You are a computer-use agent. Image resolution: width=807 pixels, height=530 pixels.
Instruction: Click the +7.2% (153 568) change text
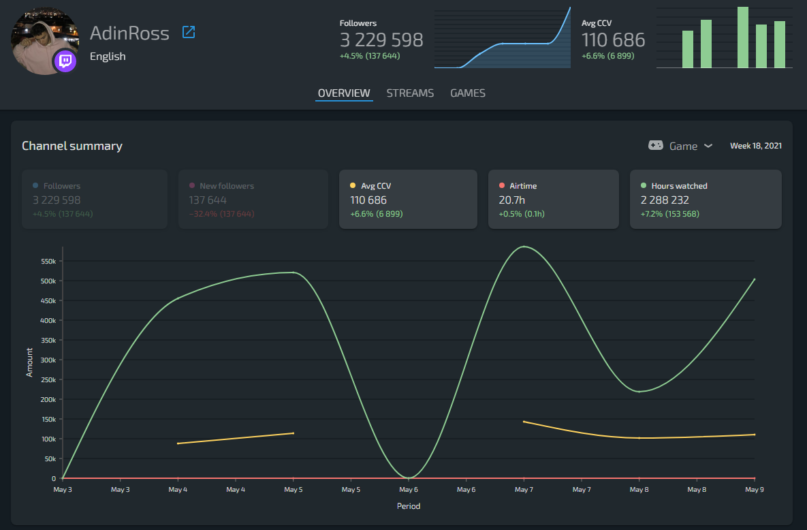[x=669, y=214]
